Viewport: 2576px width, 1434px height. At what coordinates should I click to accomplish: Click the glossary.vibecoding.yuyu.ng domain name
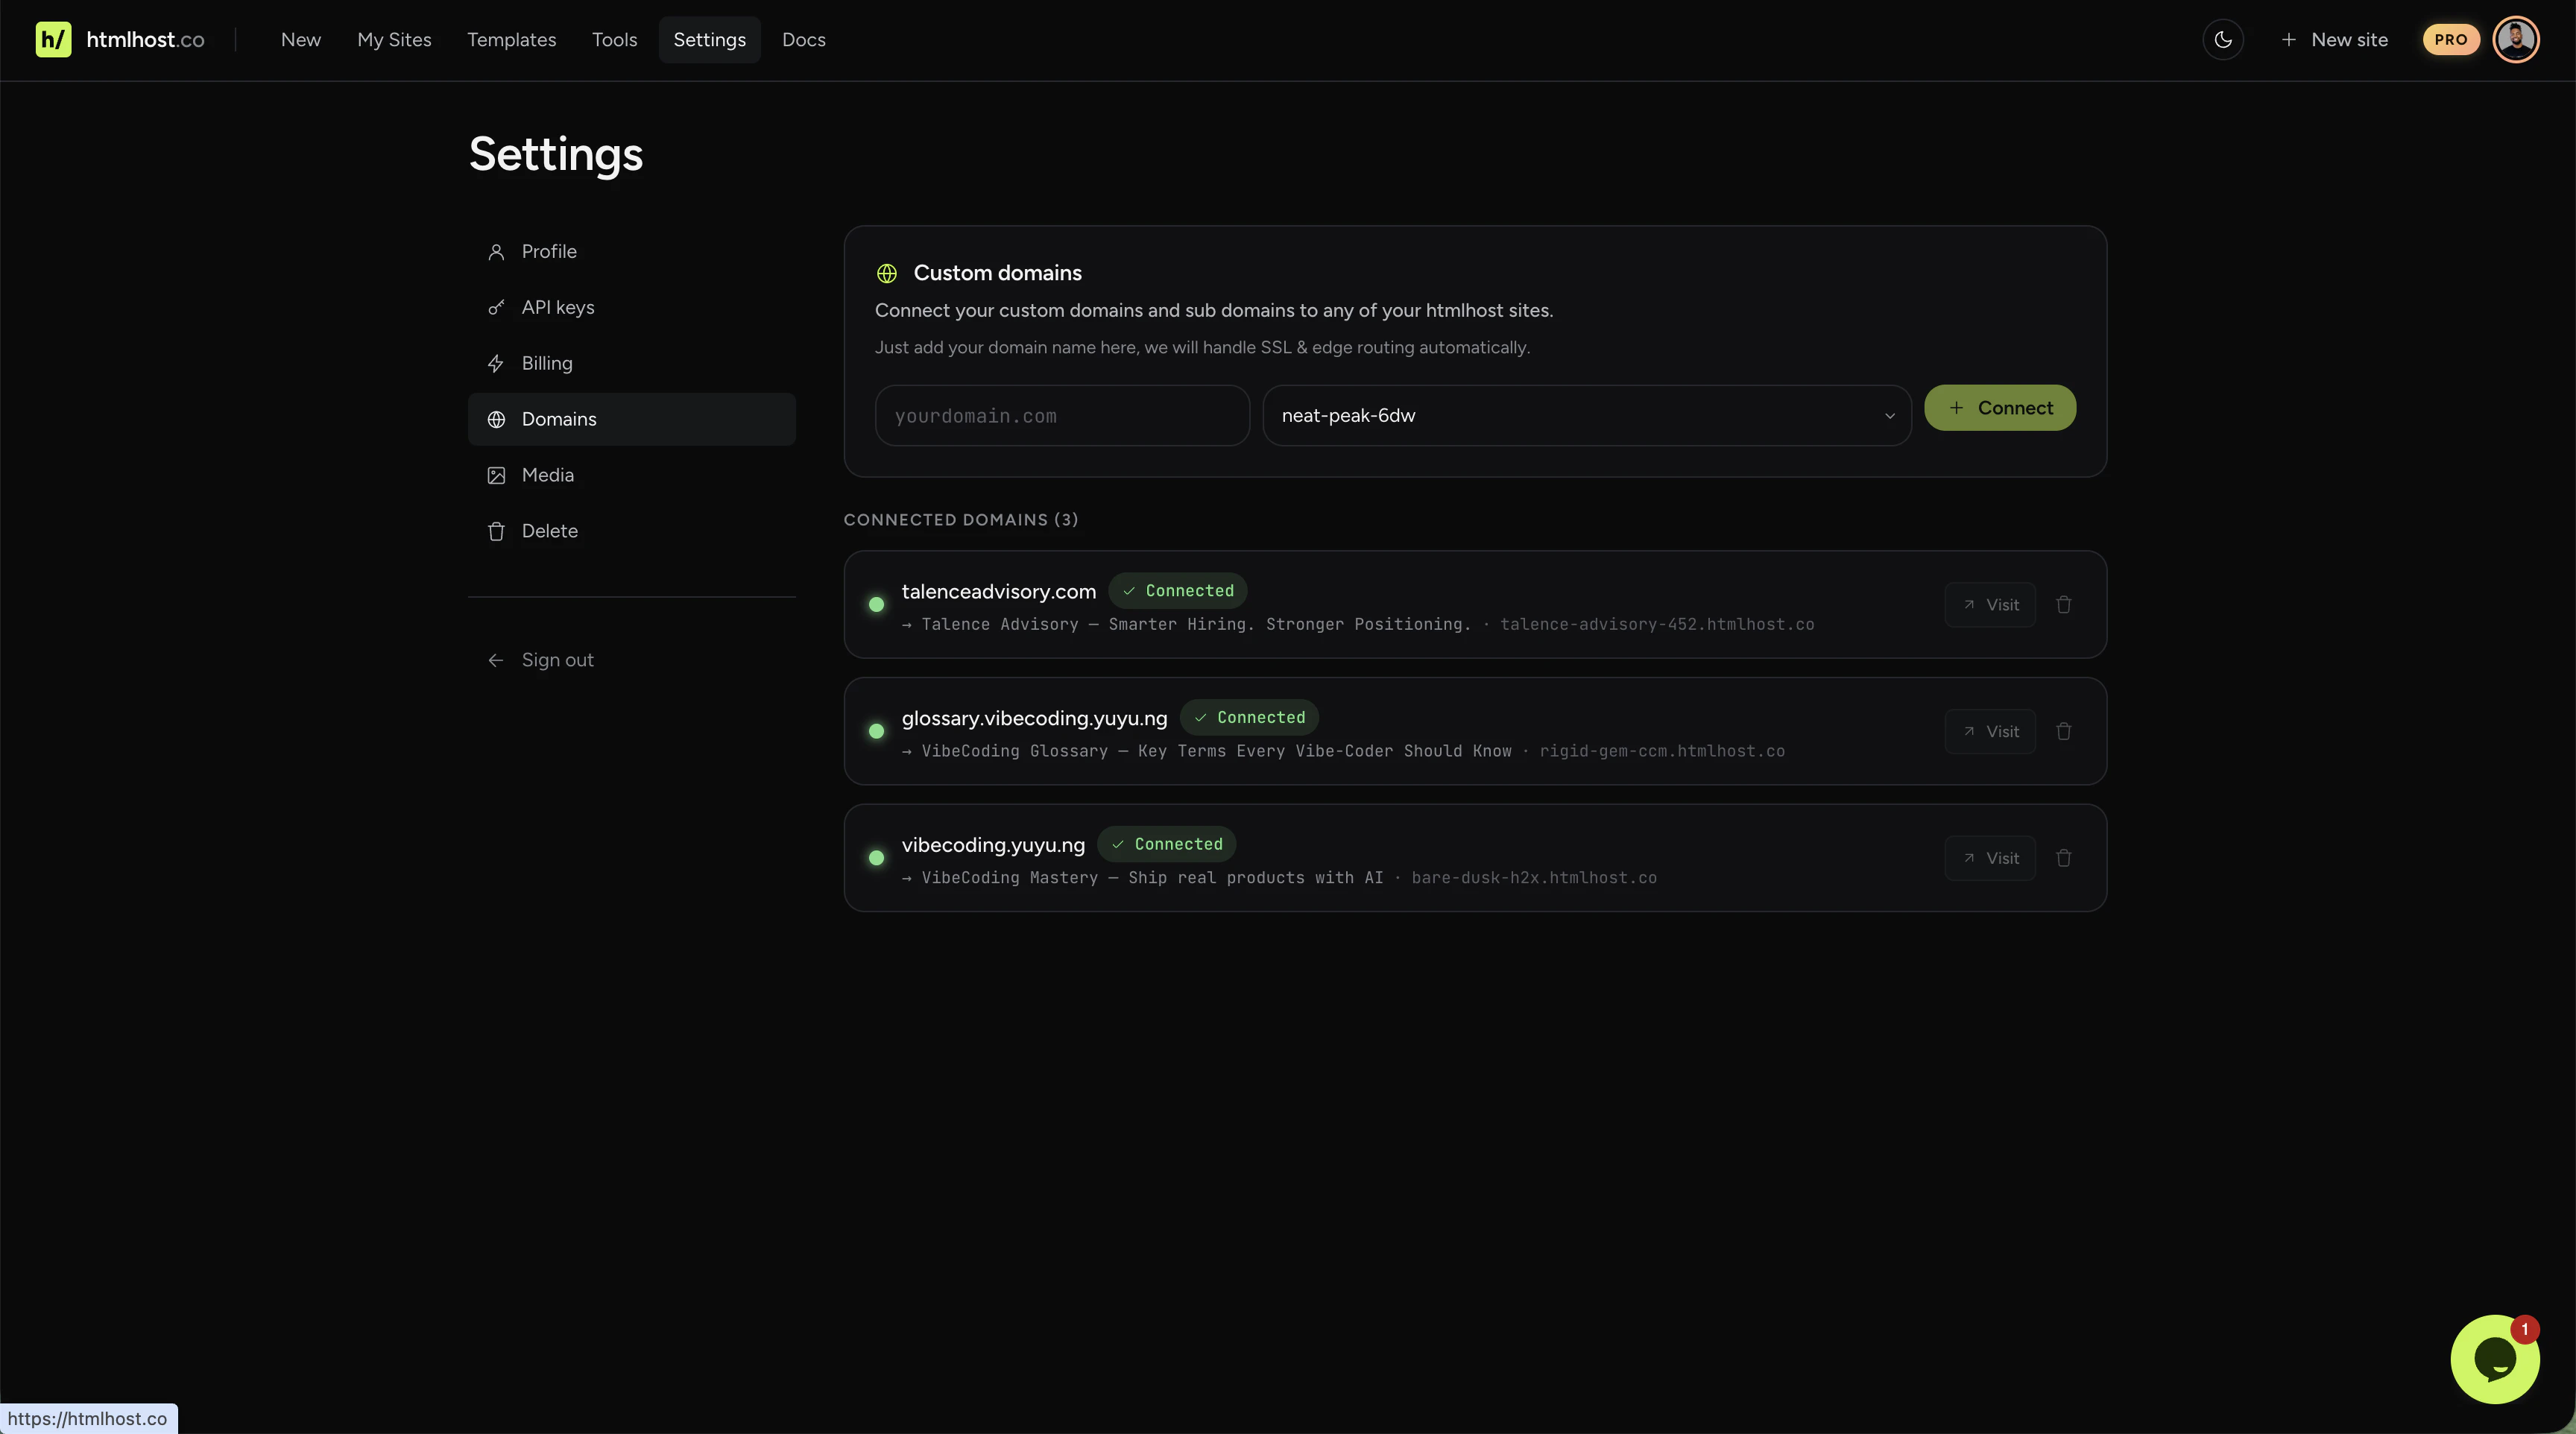(1035, 719)
